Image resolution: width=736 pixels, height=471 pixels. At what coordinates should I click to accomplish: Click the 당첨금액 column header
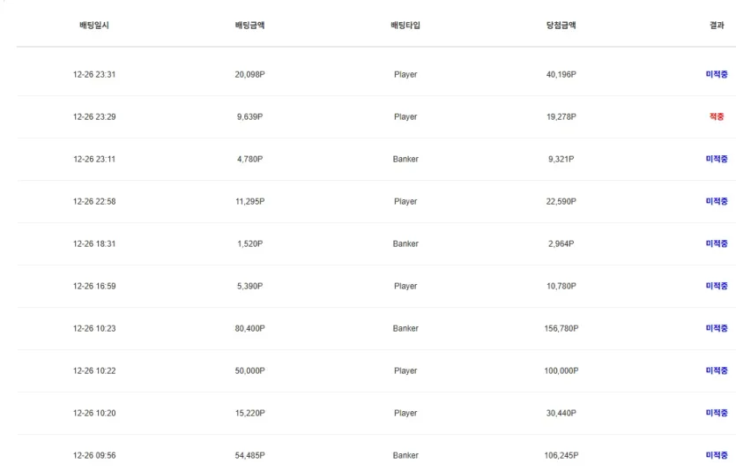pyautogui.click(x=561, y=26)
